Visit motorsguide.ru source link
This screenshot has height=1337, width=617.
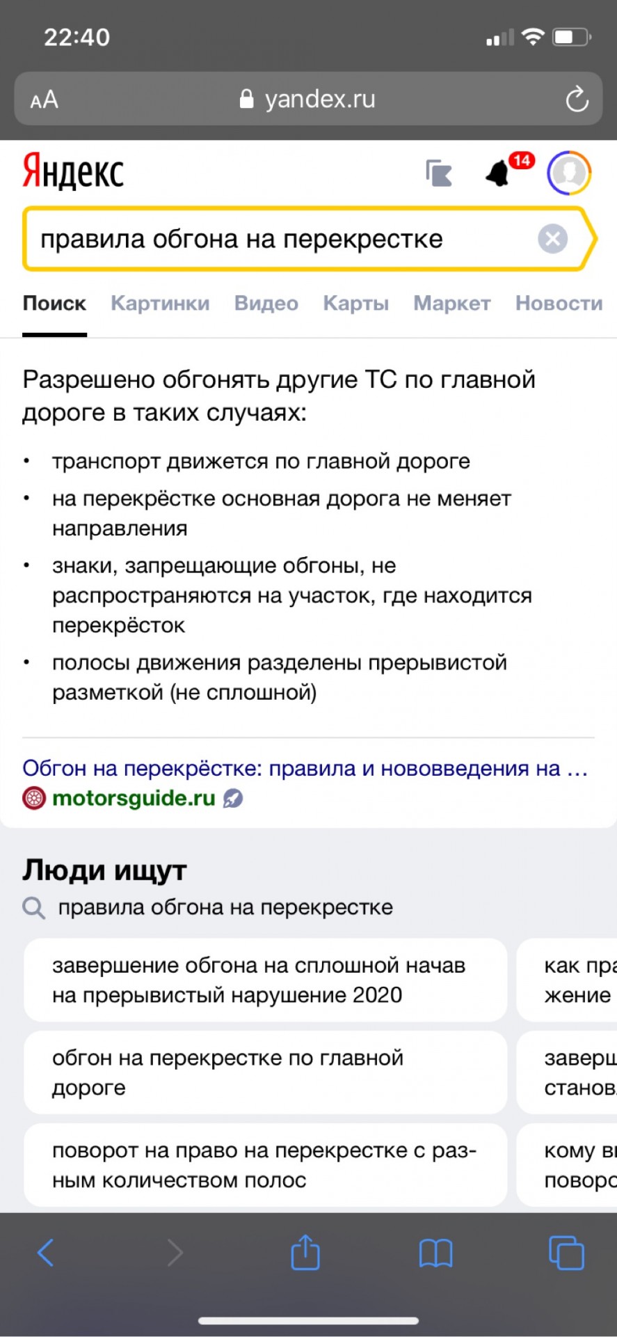(134, 798)
